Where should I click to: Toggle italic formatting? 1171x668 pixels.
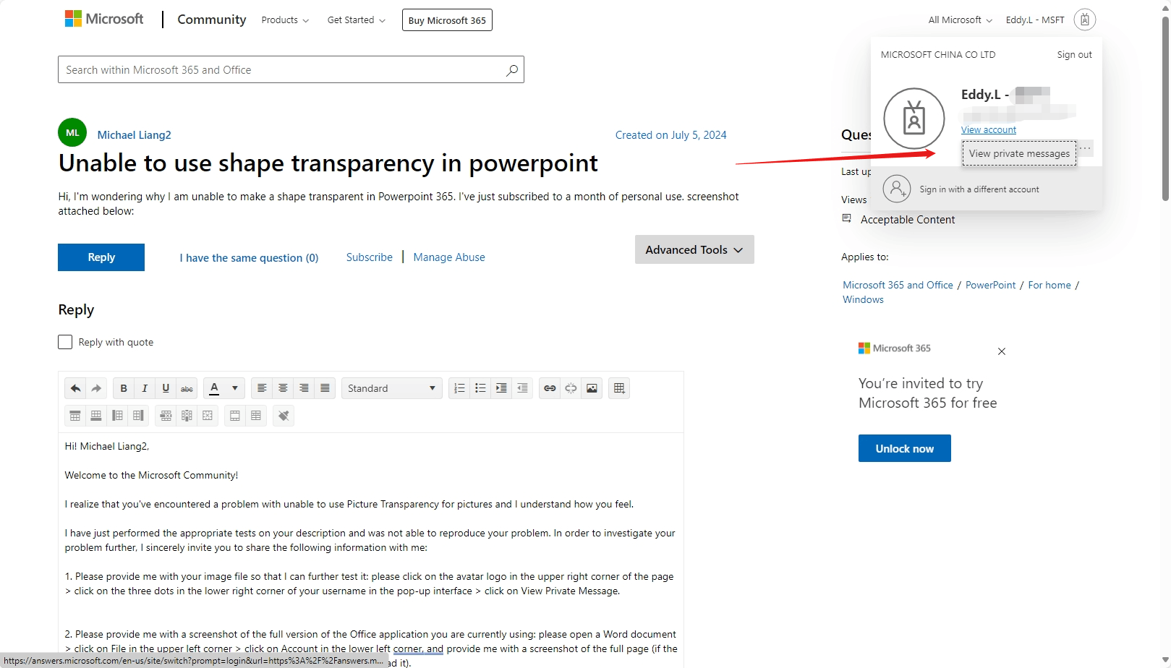(145, 388)
